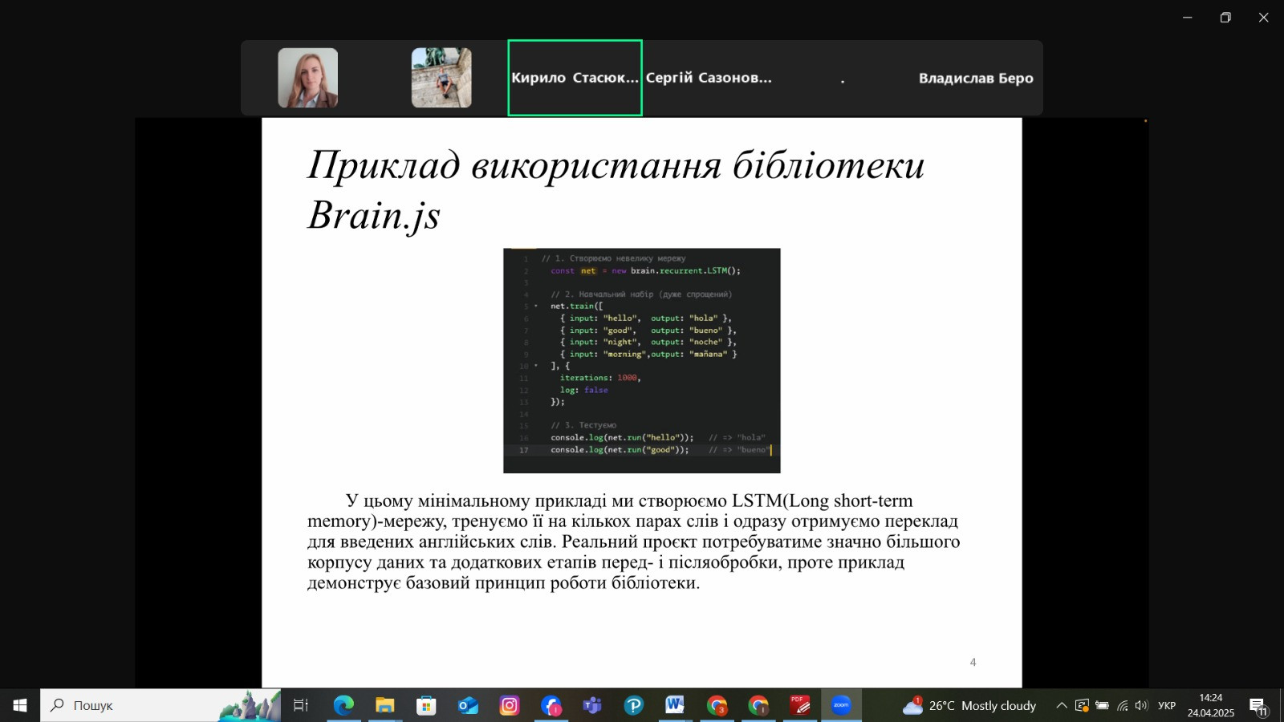
Task: Open the Microsoft Store taskbar icon
Action: coord(426,705)
